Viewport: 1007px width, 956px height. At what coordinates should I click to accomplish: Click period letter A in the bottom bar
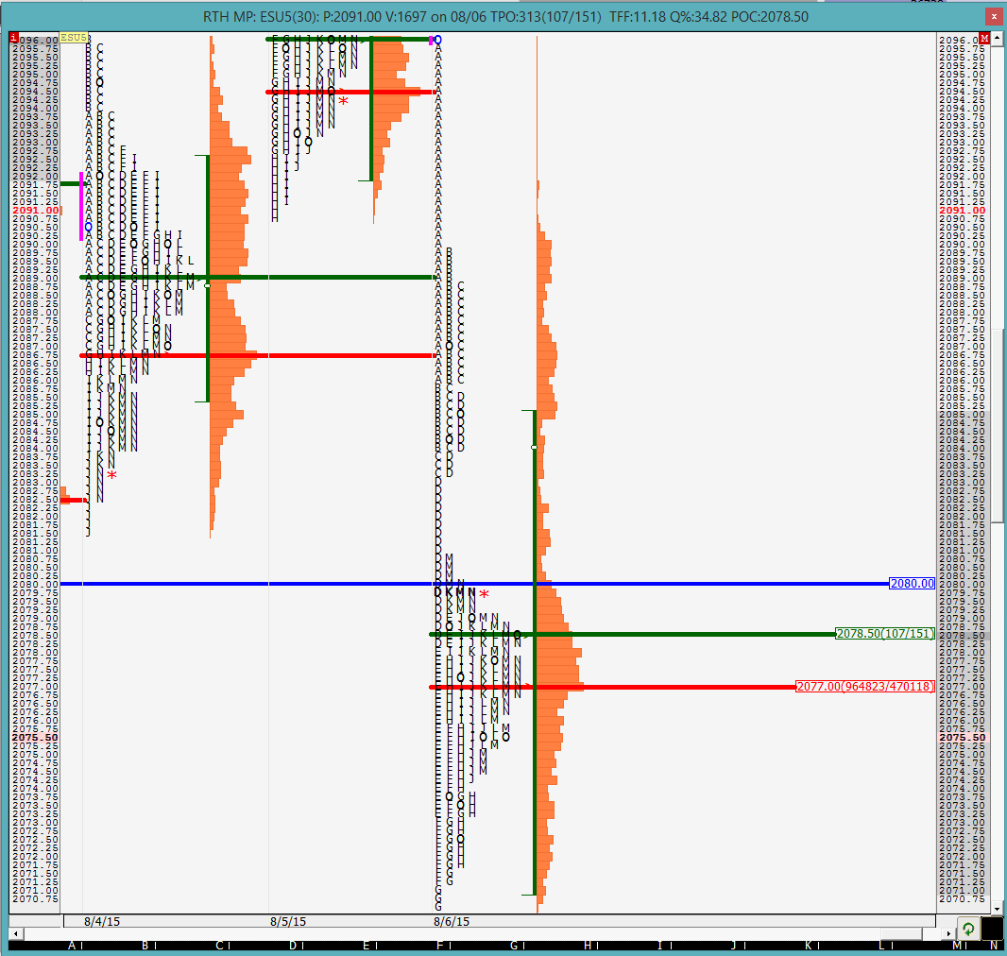[x=72, y=945]
